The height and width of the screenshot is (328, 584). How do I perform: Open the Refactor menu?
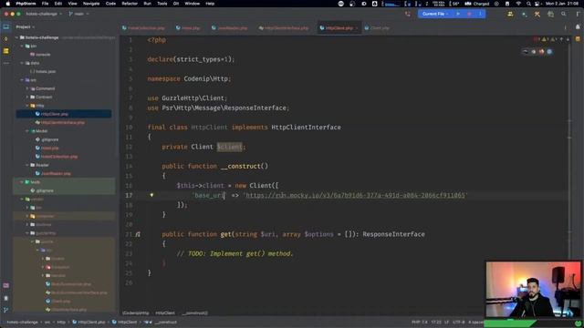click(x=130, y=4)
